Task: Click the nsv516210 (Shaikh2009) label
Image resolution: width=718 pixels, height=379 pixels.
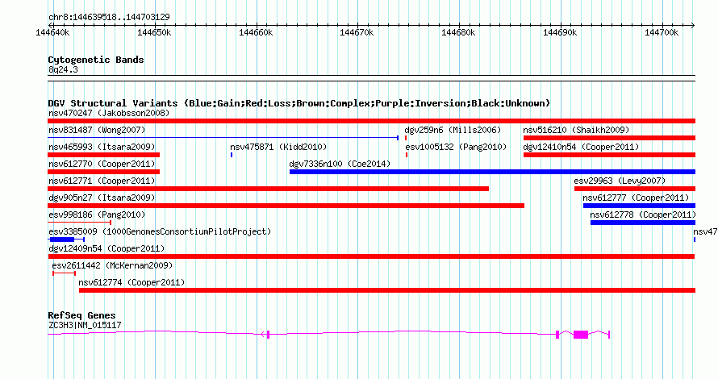Action: pos(576,130)
